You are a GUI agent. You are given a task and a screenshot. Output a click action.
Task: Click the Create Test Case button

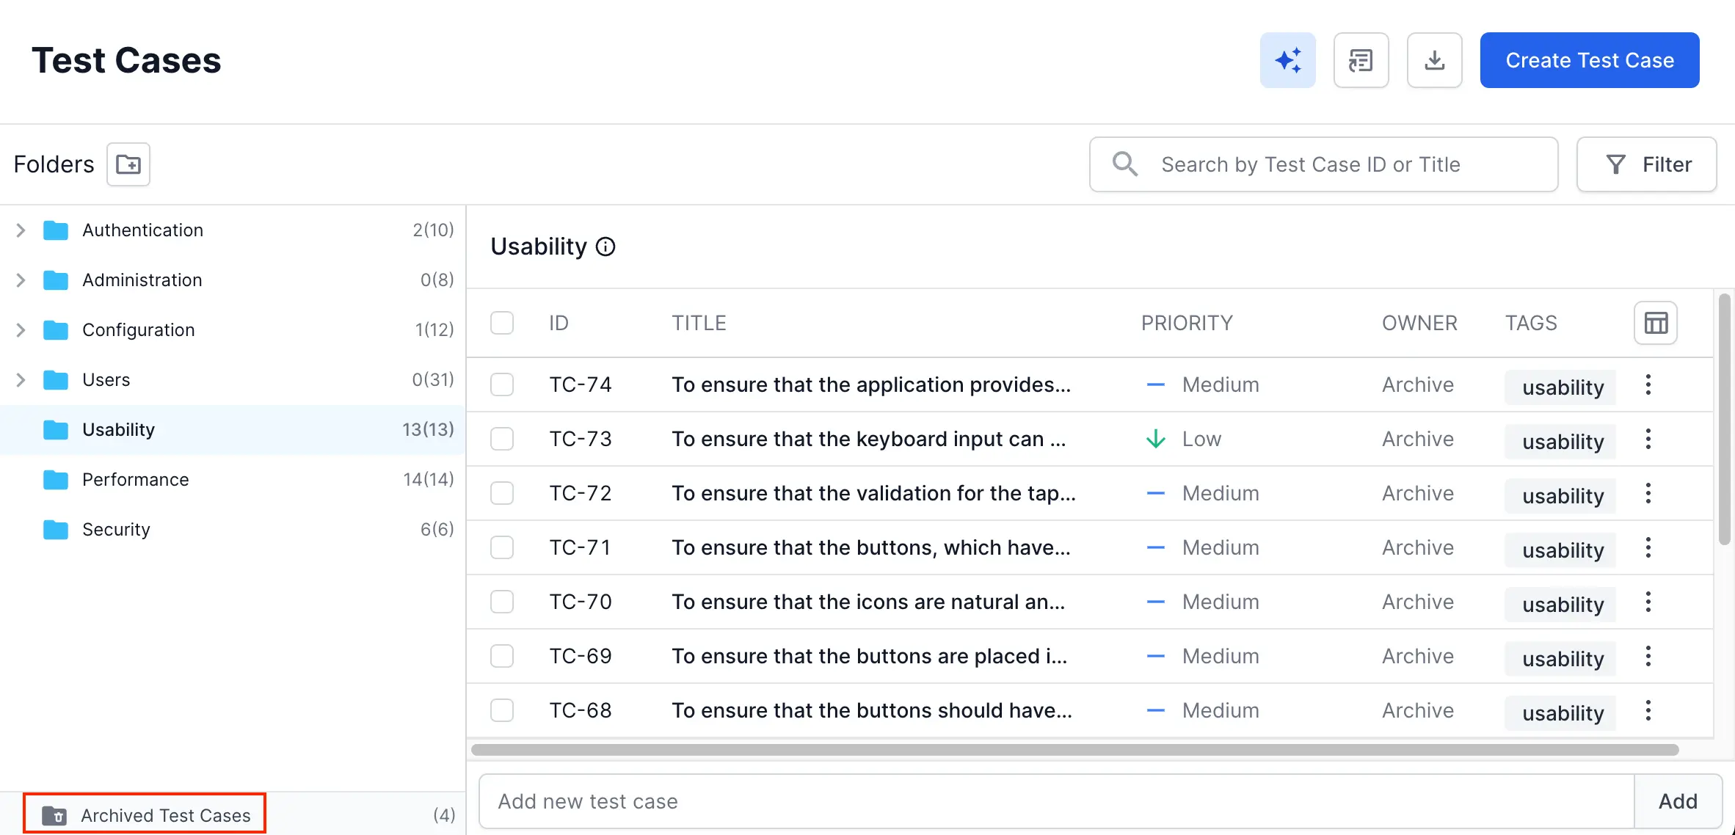(x=1590, y=60)
